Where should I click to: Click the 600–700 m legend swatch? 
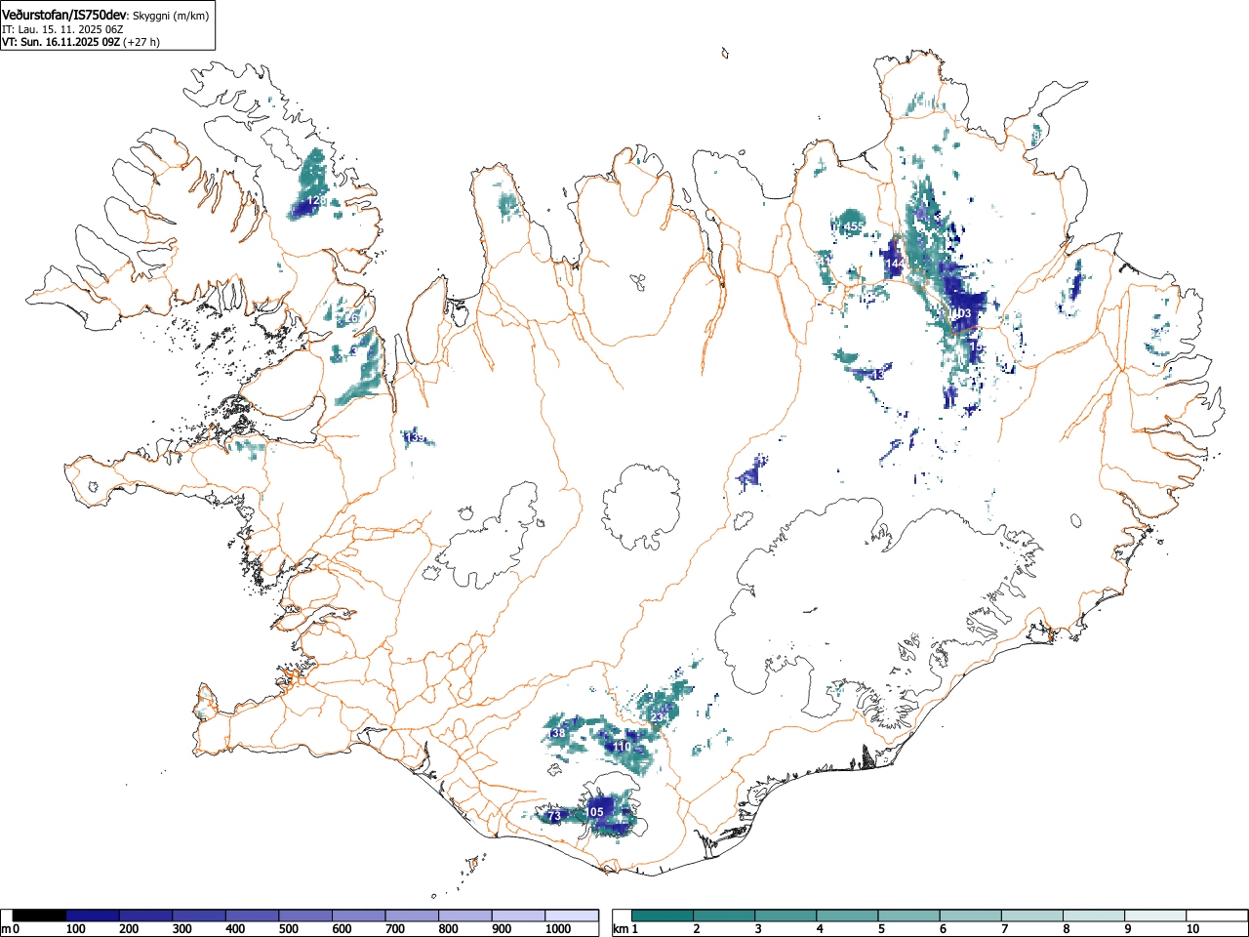tap(359, 916)
